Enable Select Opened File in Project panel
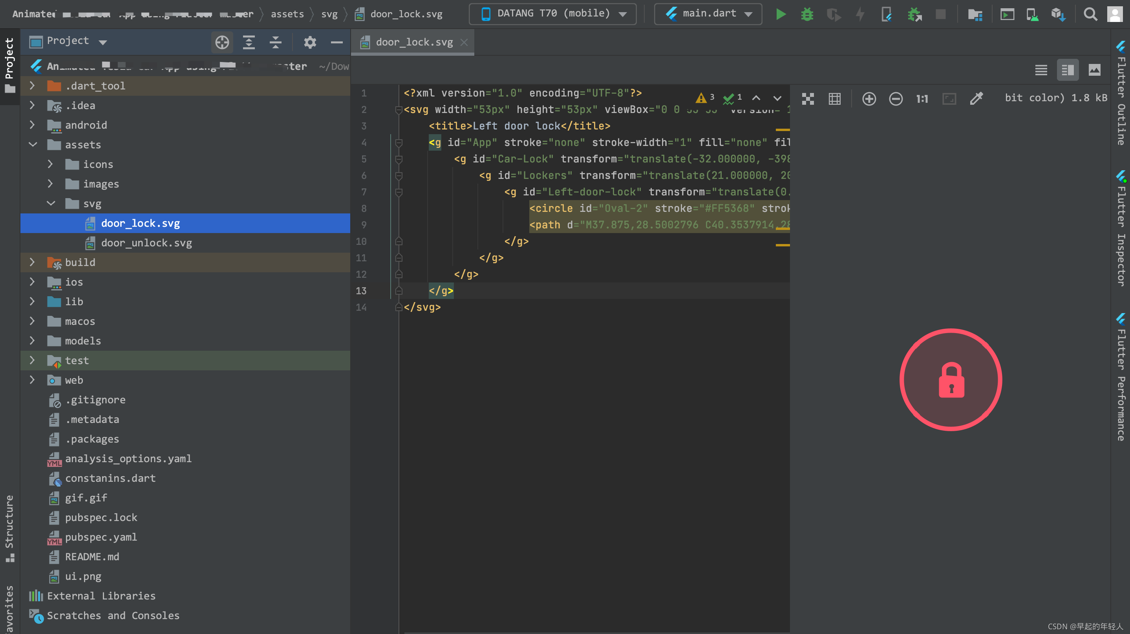Image resolution: width=1130 pixels, height=634 pixels. pos(222,42)
